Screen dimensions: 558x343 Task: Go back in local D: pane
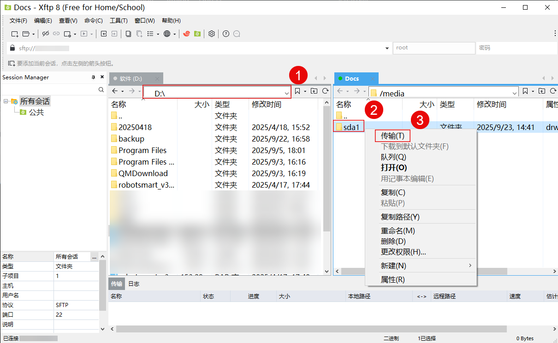(115, 91)
